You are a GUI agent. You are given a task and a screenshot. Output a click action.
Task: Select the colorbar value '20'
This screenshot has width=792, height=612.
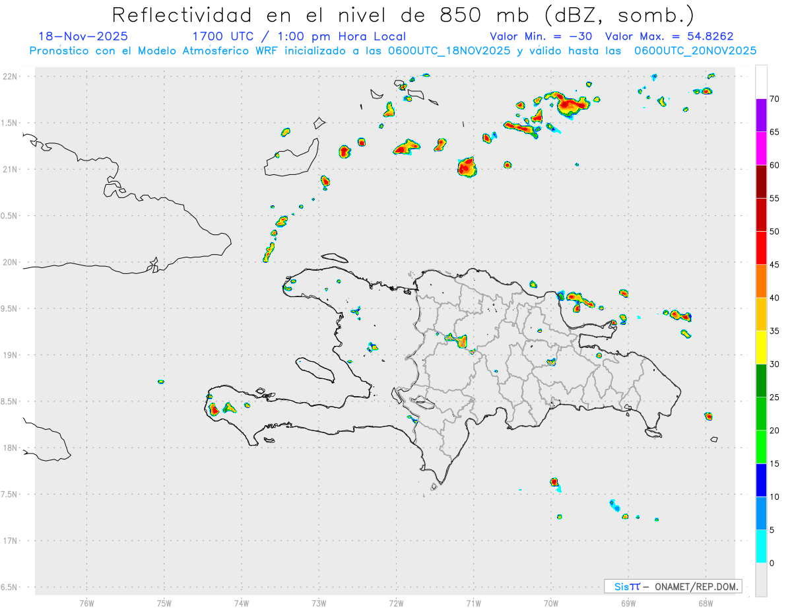pos(775,430)
